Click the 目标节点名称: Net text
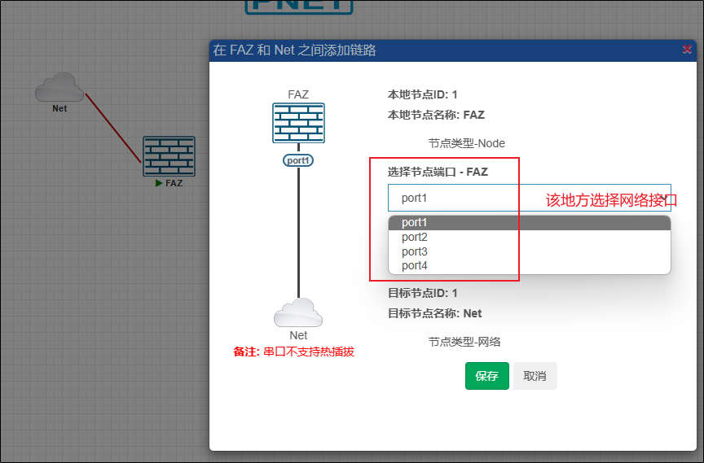 click(x=434, y=313)
